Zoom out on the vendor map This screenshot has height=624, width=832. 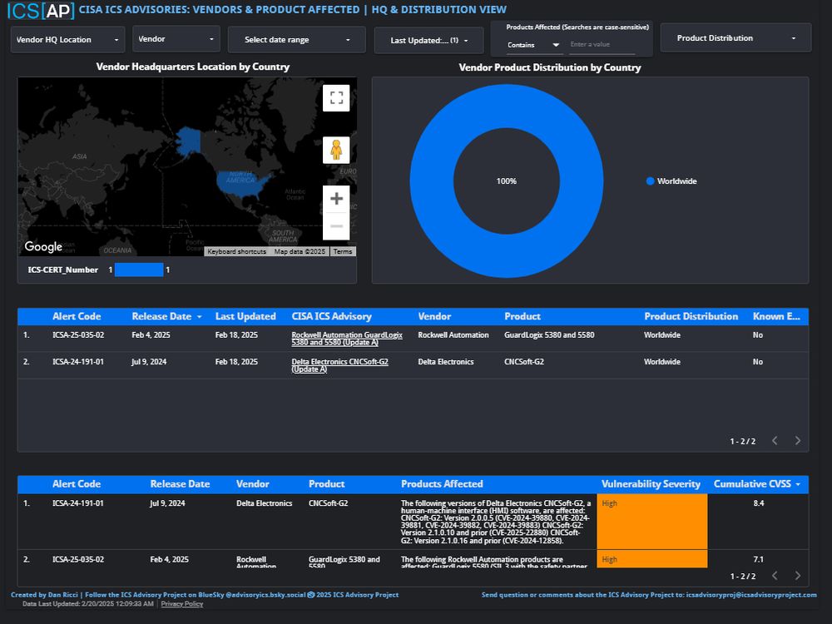[336, 226]
